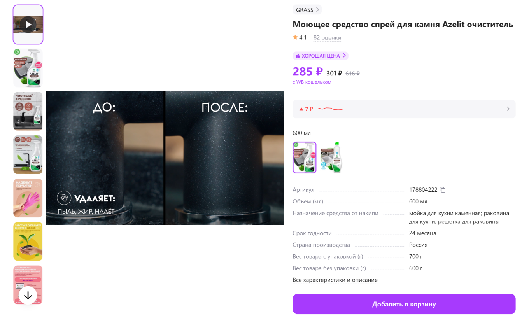Select the alternate bottle product variant
Screen dimensions: 529x317
pyautogui.click(x=331, y=158)
